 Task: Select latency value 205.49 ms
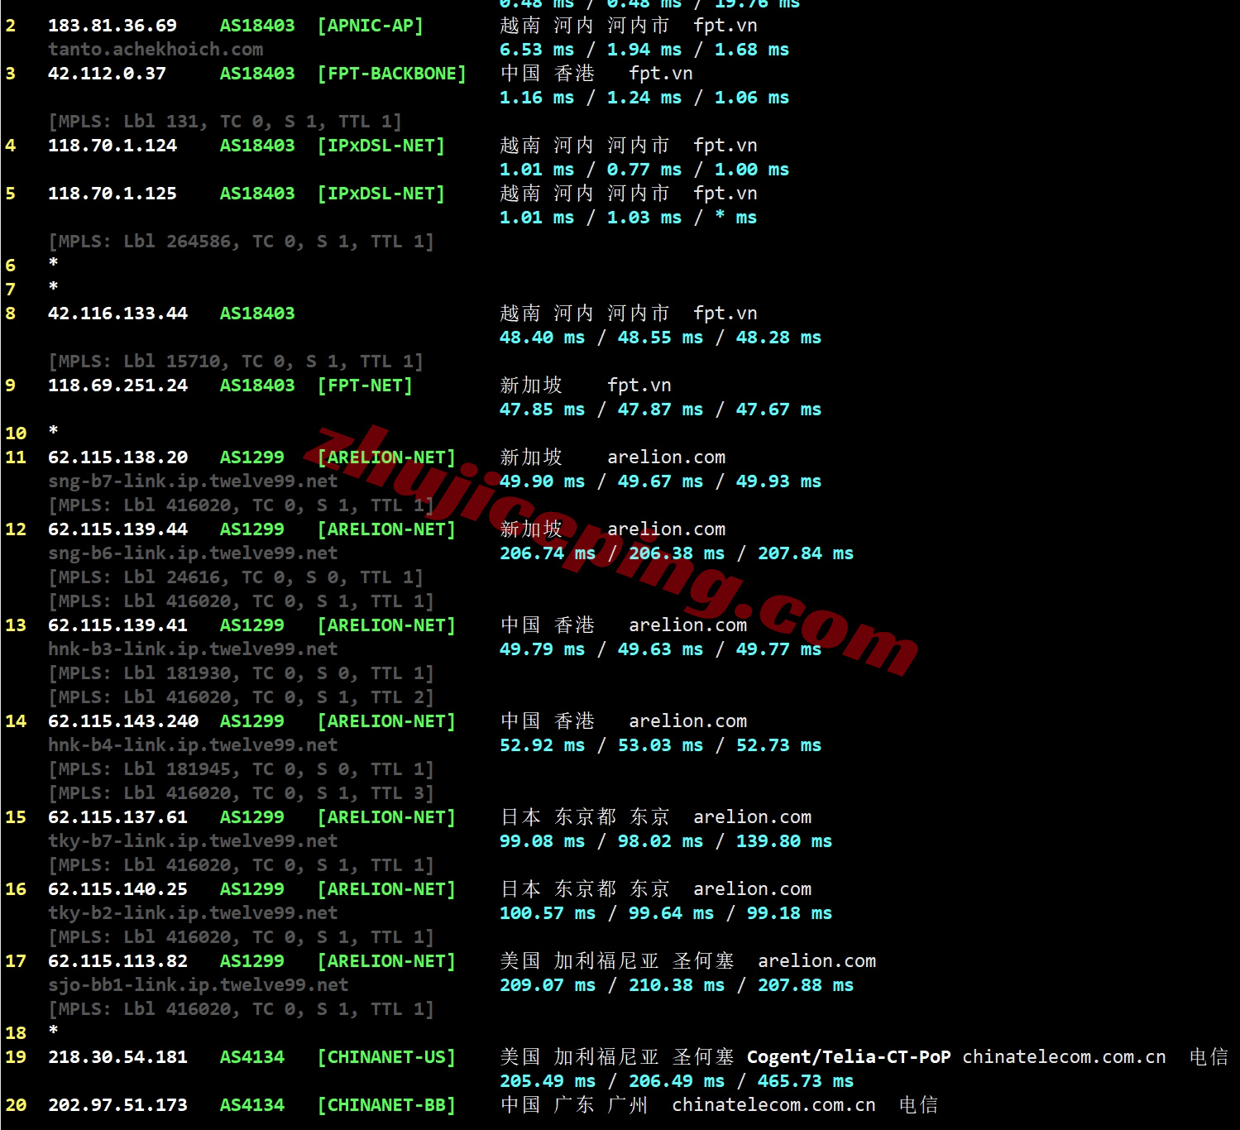(548, 1081)
